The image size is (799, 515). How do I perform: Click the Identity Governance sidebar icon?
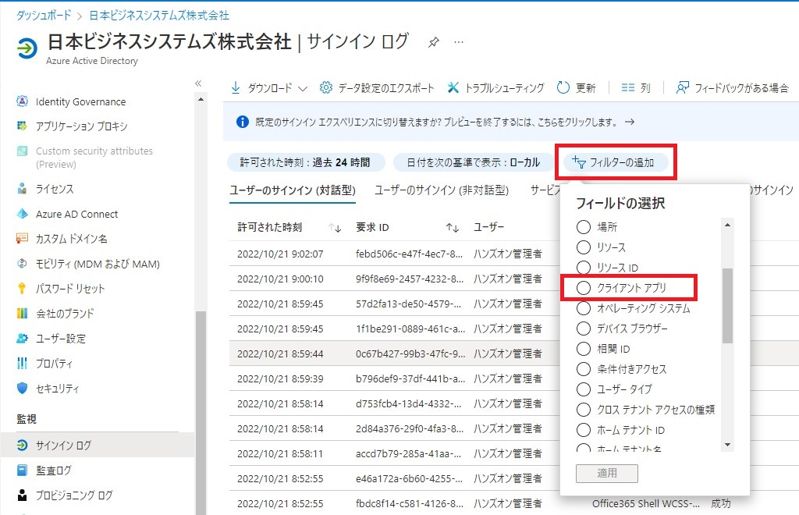[22, 101]
